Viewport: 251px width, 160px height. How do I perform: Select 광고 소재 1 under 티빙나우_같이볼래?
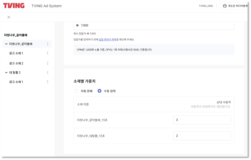(16, 53)
